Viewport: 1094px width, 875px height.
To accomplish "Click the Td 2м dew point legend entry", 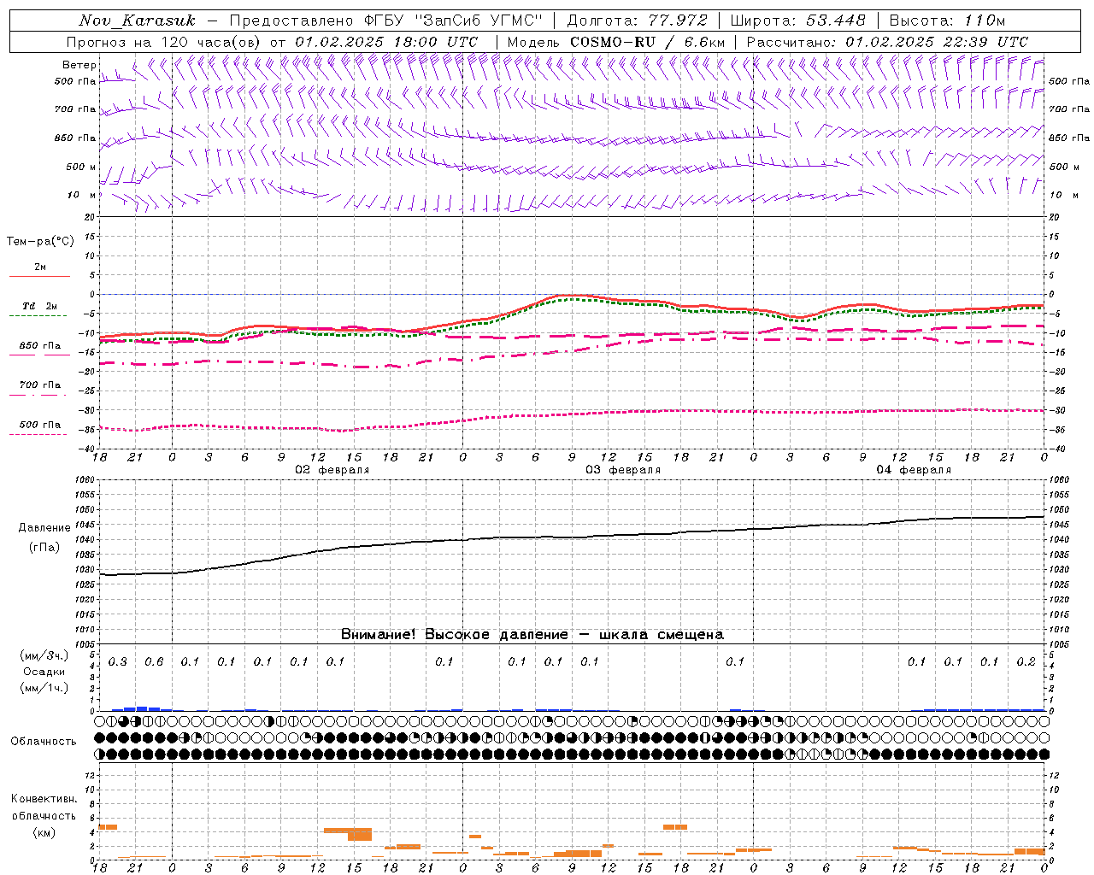I will [39, 306].
